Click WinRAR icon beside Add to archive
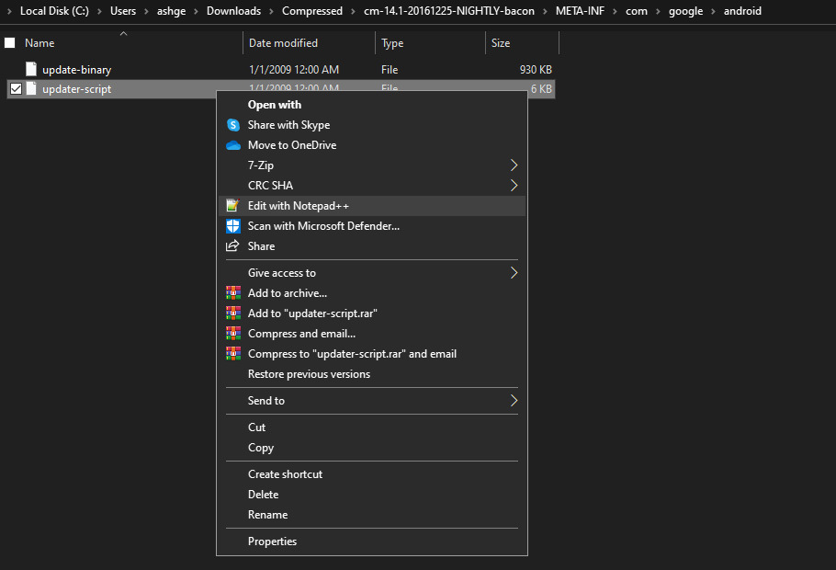The width and height of the screenshot is (836, 570). point(233,293)
